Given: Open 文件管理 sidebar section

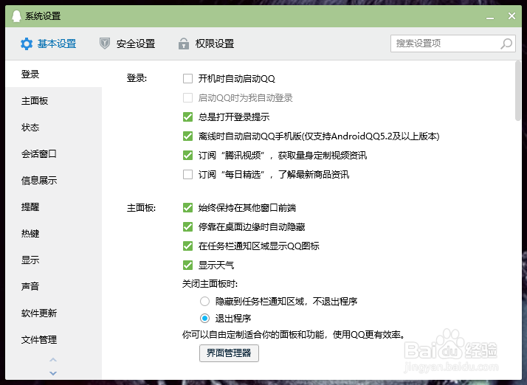Looking at the screenshot, I should 53,340.
